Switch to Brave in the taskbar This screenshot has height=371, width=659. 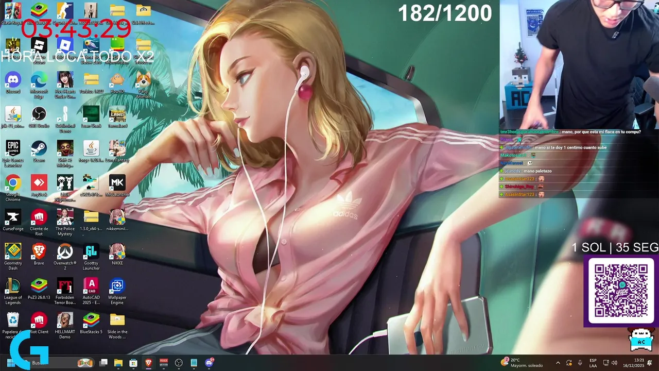point(149,363)
